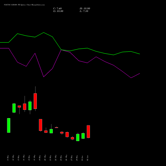Click the 20 May date label
Image resolution: width=166 pixels, height=166 pixels.
point(45,158)
